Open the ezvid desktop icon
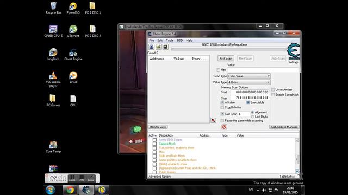348x195 pixels. [73, 77]
